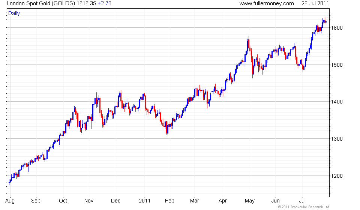
Task: Click the 'Apr' month axis label
Action: (223, 201)
